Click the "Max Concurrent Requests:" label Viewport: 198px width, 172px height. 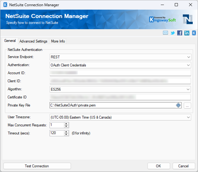(27, 125)
